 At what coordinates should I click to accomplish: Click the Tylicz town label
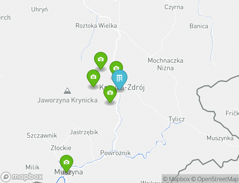click(x=177, y=119)
